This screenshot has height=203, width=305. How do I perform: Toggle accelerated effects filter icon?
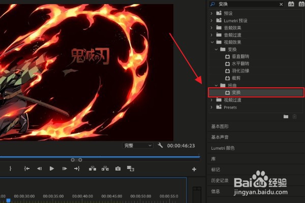[x=291, y=4]
